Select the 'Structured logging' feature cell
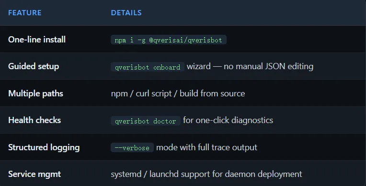 44,147
